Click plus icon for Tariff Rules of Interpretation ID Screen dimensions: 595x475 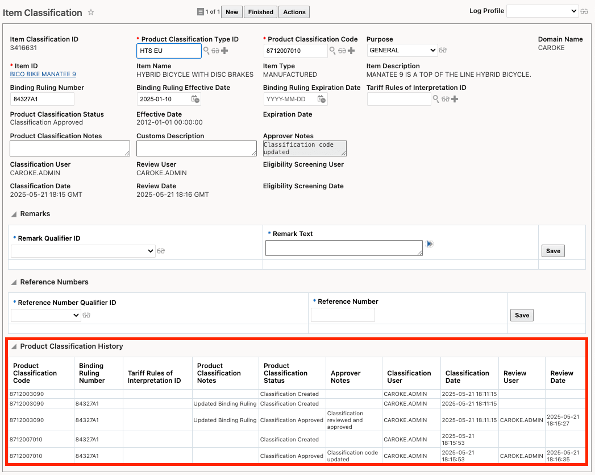click(x=455, y=99)
